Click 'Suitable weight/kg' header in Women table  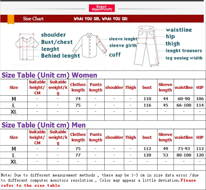pyautogui.click(x=58, y=87)
